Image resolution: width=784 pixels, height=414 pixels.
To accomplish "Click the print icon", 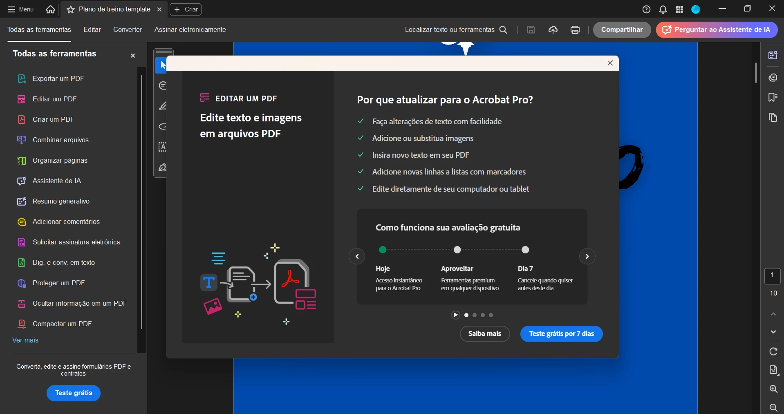I will [x=575, y=29].
